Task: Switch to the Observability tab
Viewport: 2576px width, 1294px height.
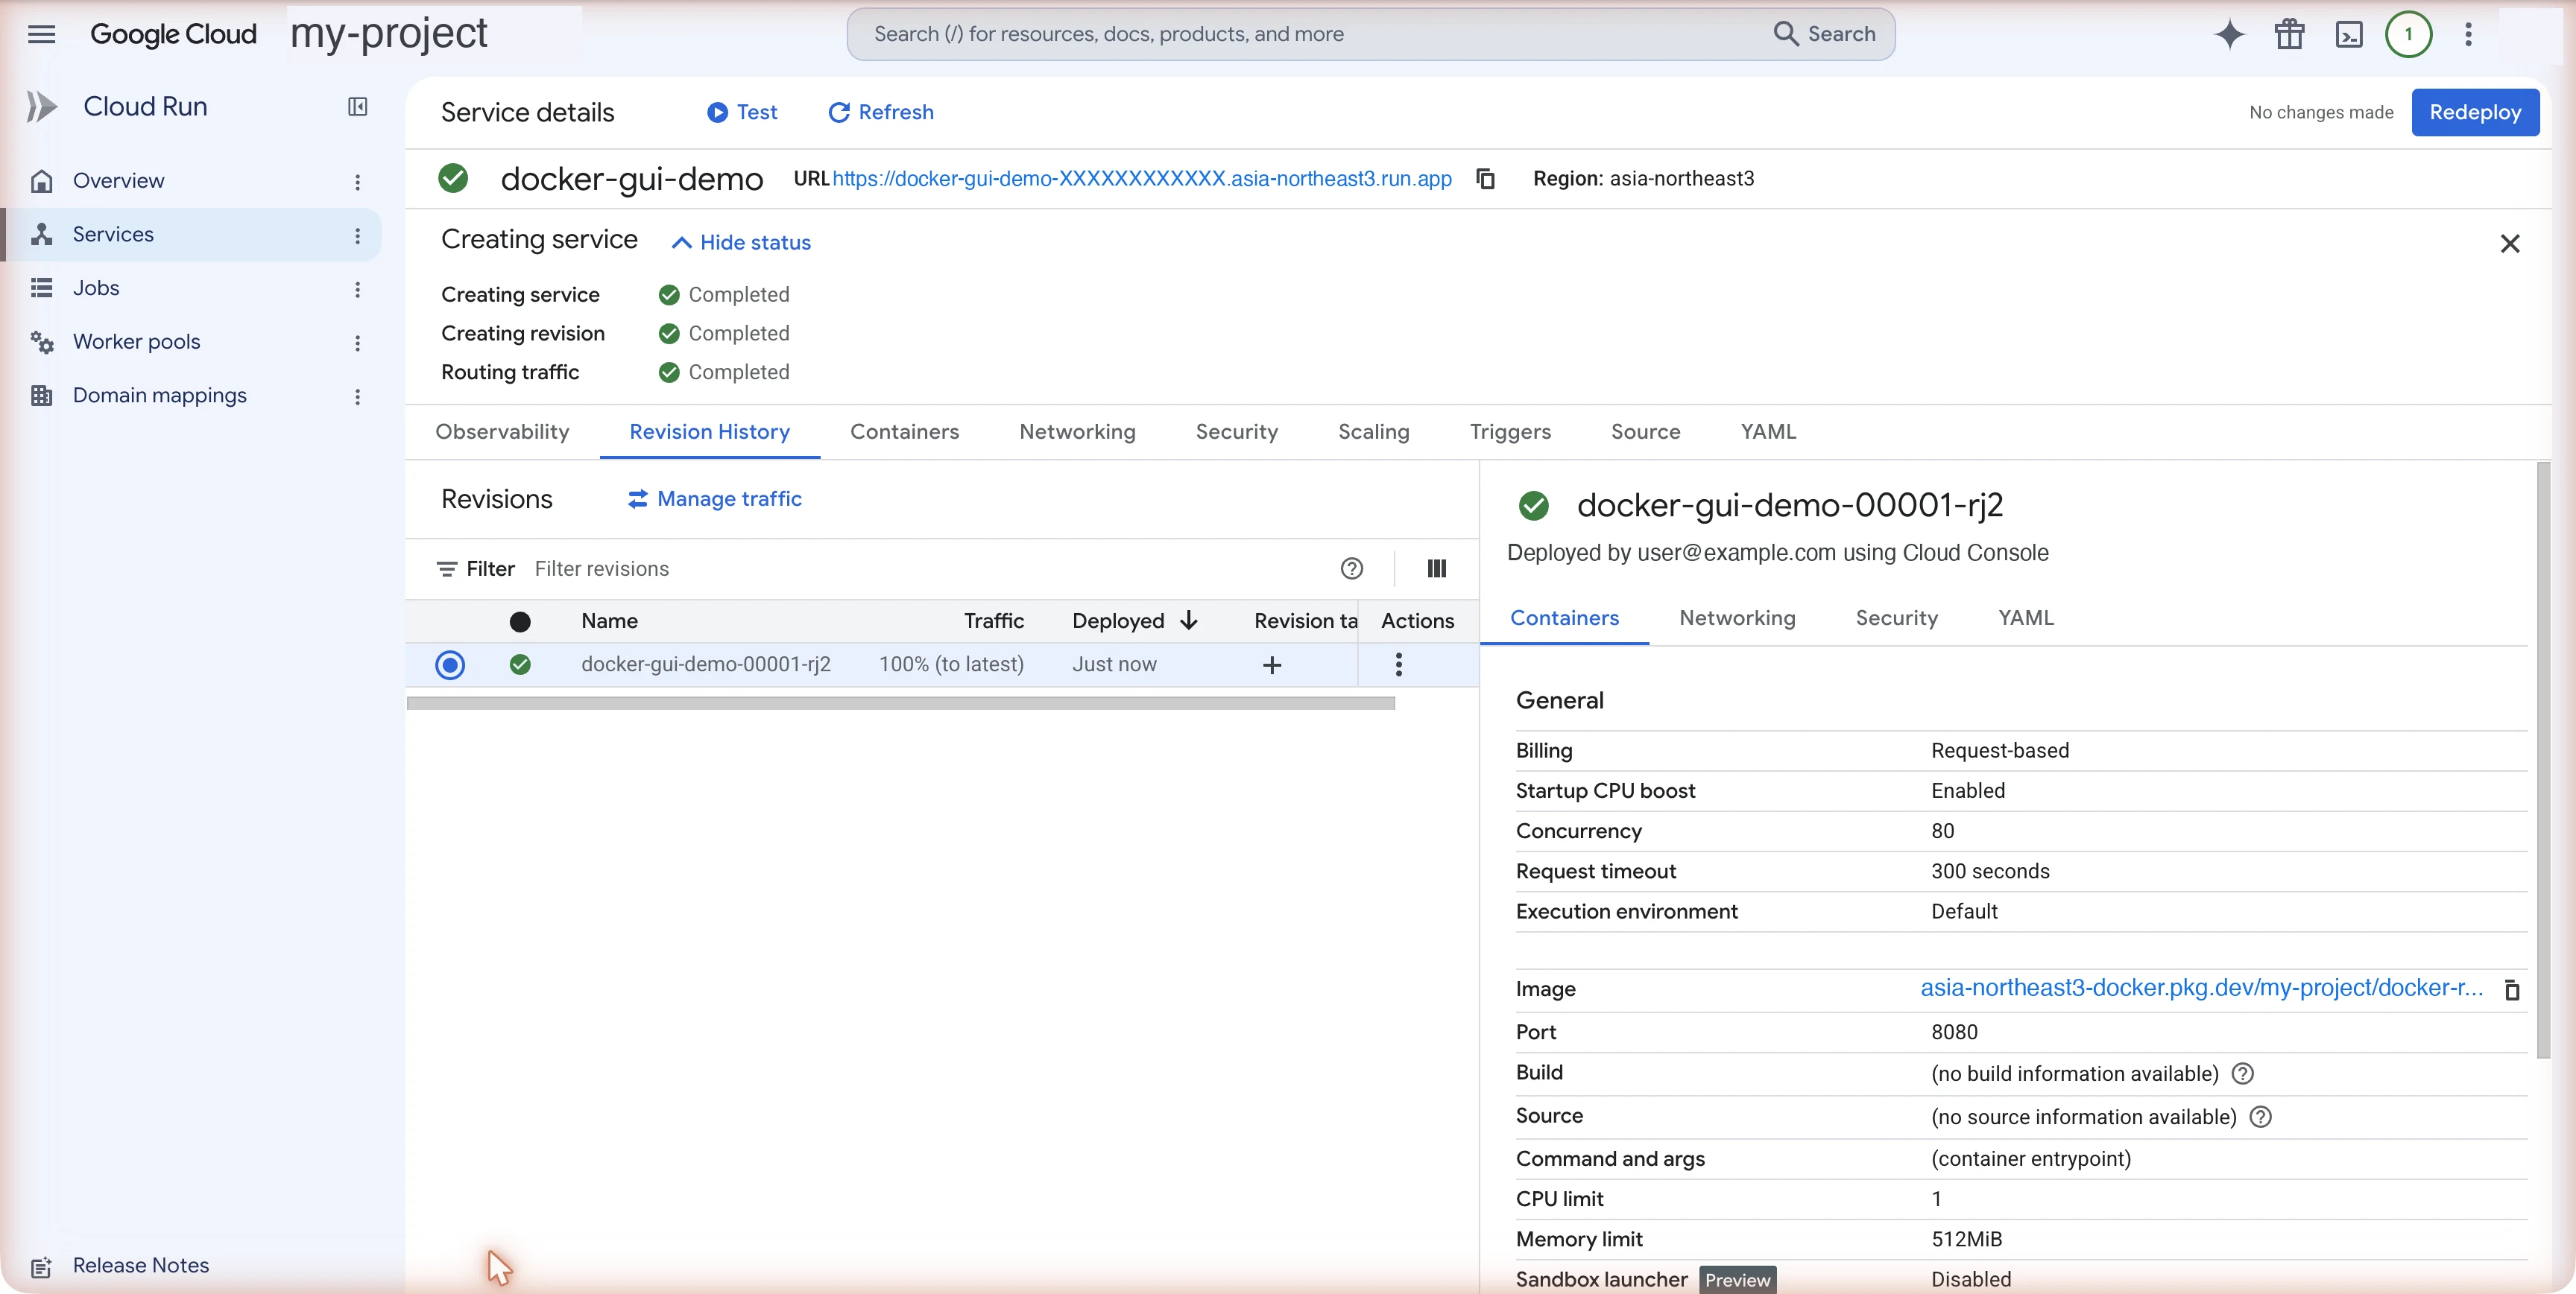Action: click(x=502, y=431)
